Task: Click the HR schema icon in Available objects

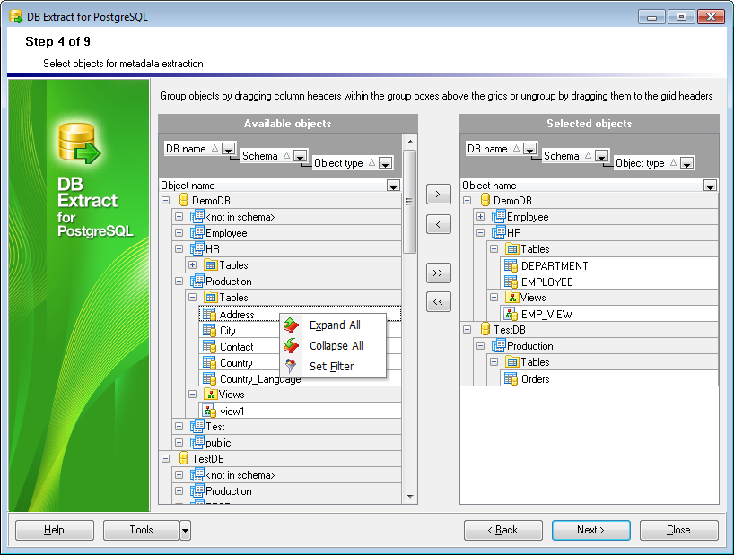Action: click(x=197, y=248)
